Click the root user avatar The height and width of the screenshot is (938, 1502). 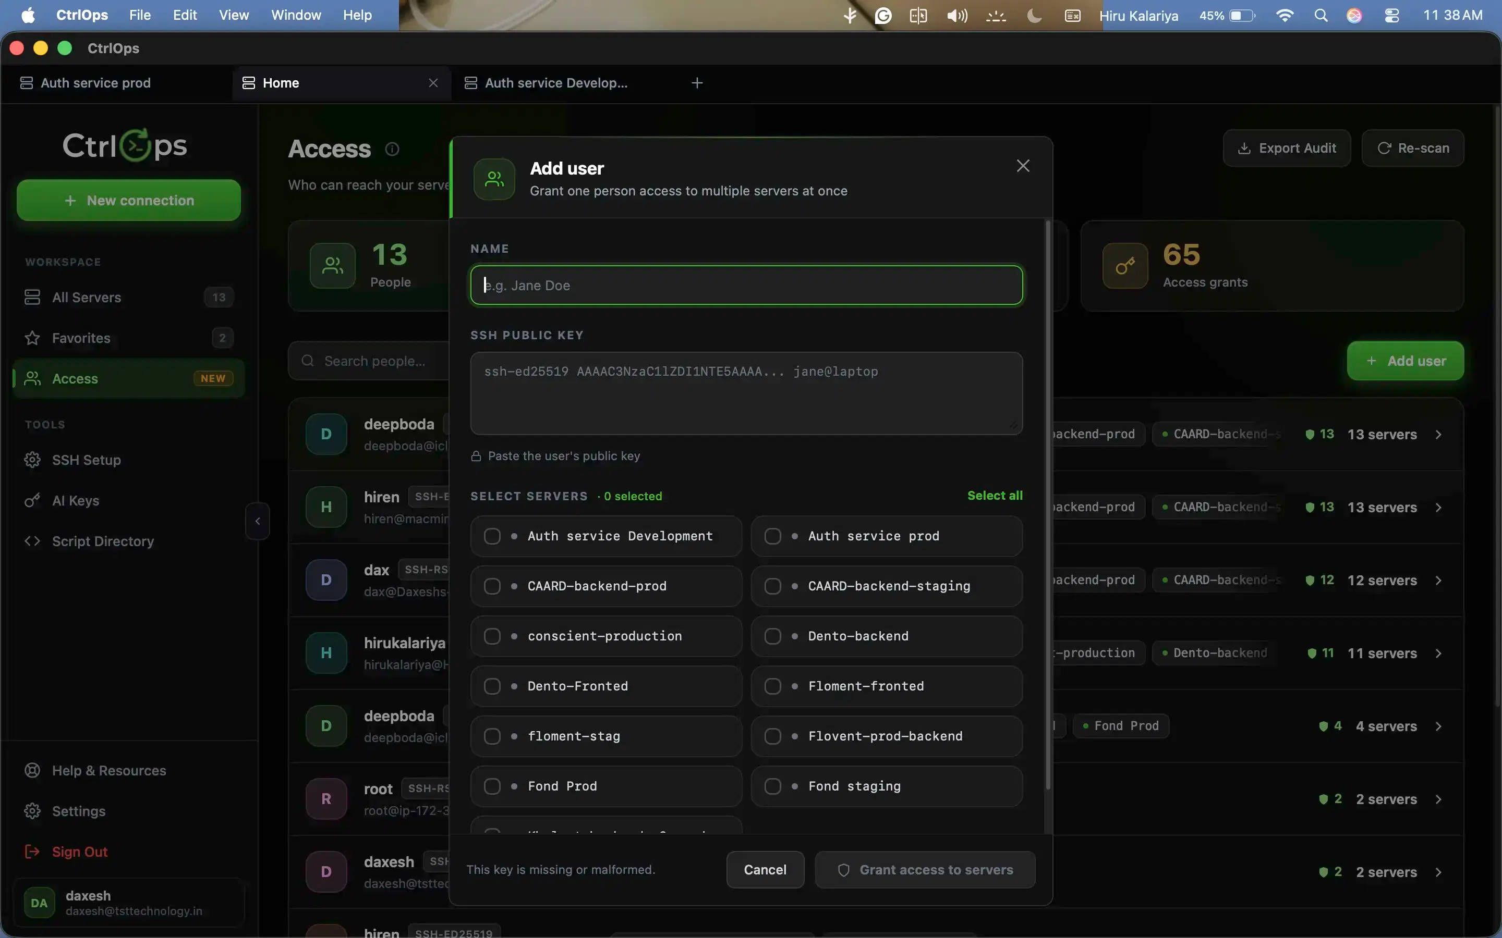pyautogui.click(x=326, y=799)
